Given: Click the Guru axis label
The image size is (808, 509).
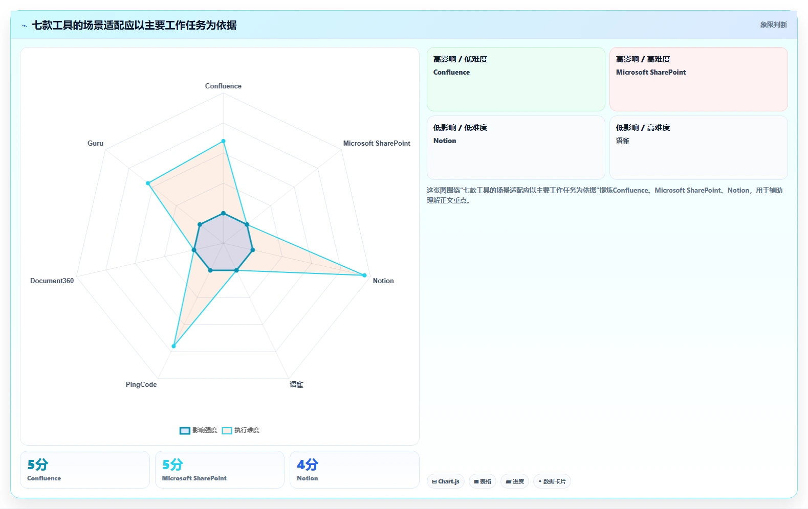Looking at the screenshot, I should pyautogui.click(x=95, y=143).
